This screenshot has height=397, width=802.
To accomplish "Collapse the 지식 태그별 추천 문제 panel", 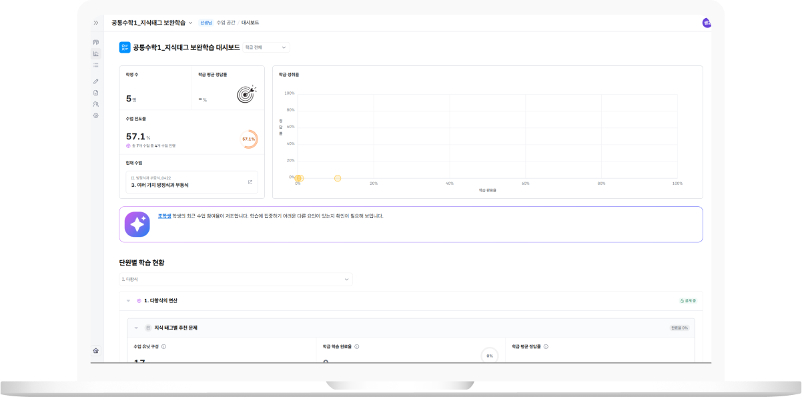I will [x=136, y=328].
